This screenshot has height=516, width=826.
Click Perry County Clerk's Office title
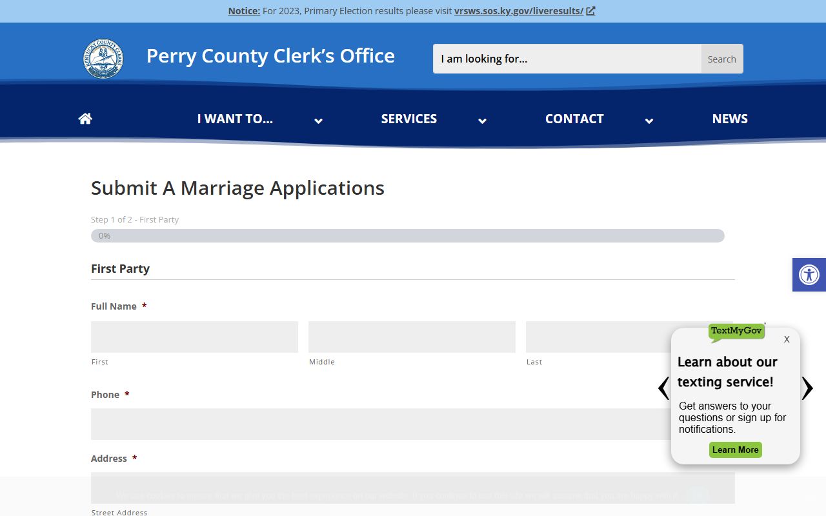pos(270,56)
